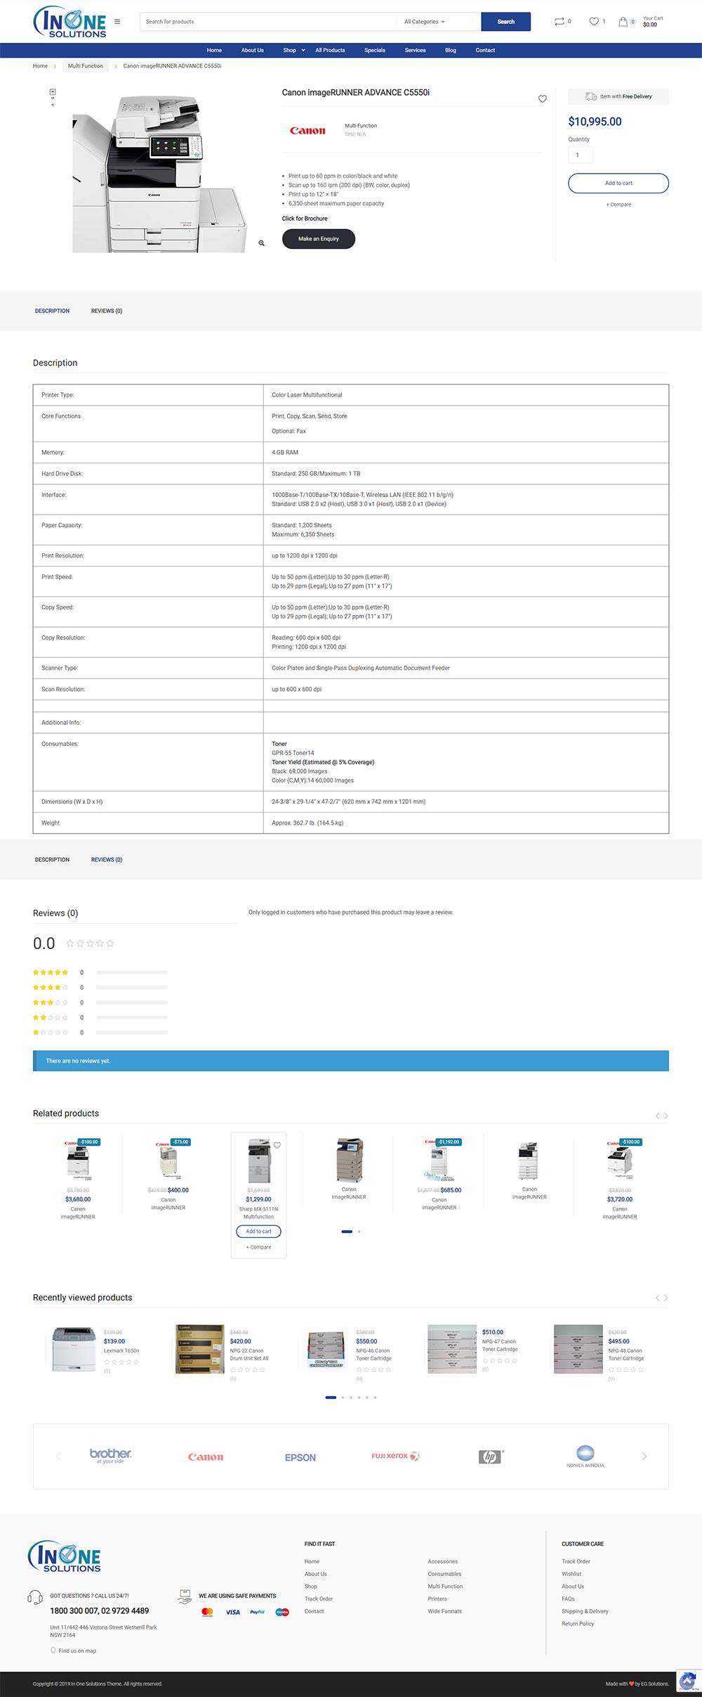Click the compare arrows icon in header
Screen dimensions: 702x1697
[x=559, y=22]
